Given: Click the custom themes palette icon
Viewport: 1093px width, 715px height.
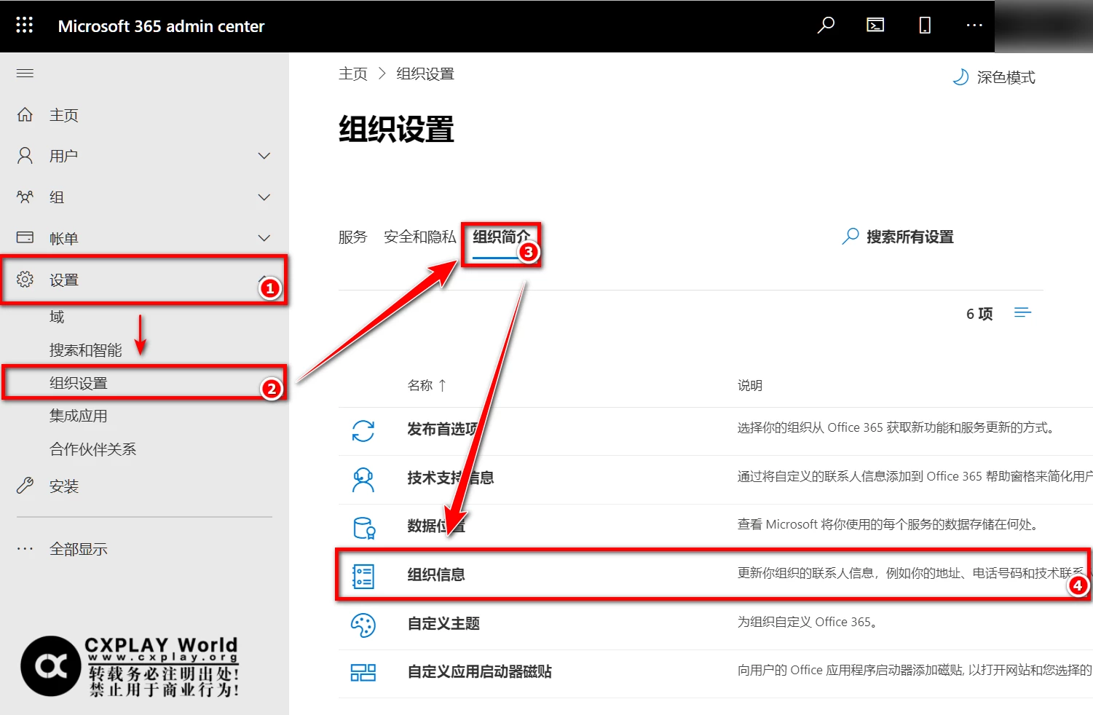Looking at the screenshot, I should (363, 624).
